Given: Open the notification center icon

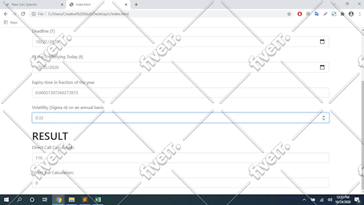Looking at the screenshot, I should [x=358, y=200].
